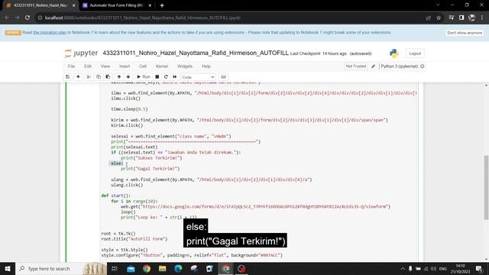The width and height of the screenshot is (489, 275).
Task: Open the Widgets menu
Action: pos(185,66)
